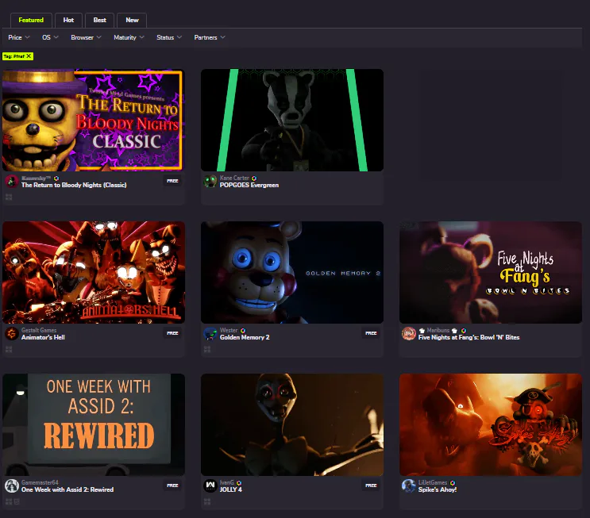The width and height of the screenshot is (590, 518).
Task: Click Windows icon under One Week with Assid 2
Action: tap(9, 501)
